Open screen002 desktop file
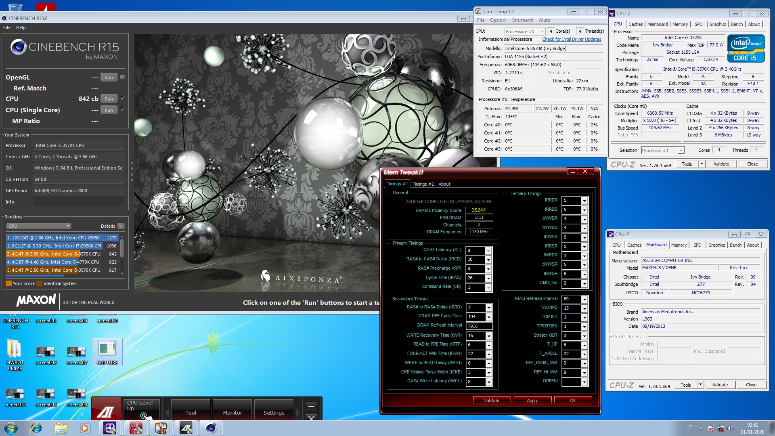The height and width of the screenshot is (436, 775). pos(46,355)
